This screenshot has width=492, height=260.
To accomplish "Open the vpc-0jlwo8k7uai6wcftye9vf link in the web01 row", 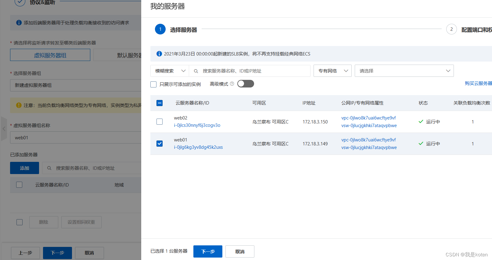I will click(x=368, y=140).
